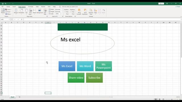Click Bring Forward in Arrange group
This screenshot has width=182, height=102.
tap(79, 12)
